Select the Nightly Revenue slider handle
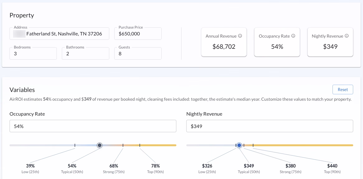This screenshot has height=179, width=363. [x=239, y=145]
